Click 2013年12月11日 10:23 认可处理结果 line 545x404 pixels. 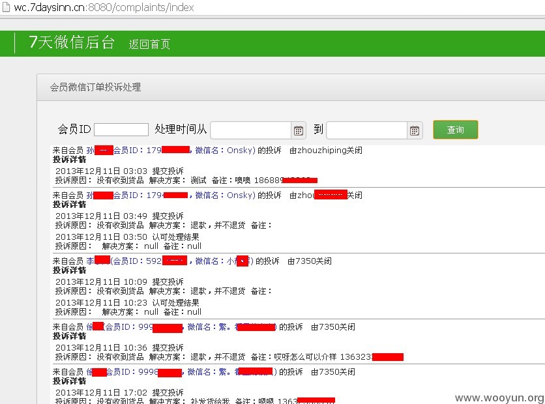[x=127, y=302]
